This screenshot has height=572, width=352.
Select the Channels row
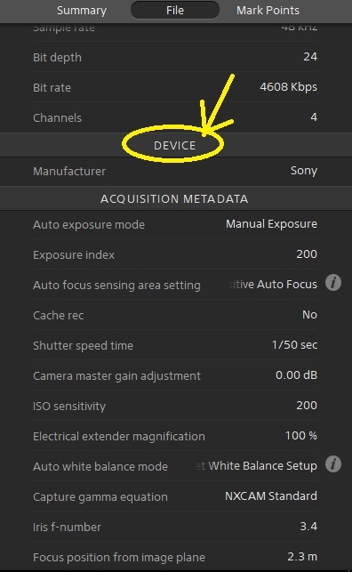coord(175,117)
